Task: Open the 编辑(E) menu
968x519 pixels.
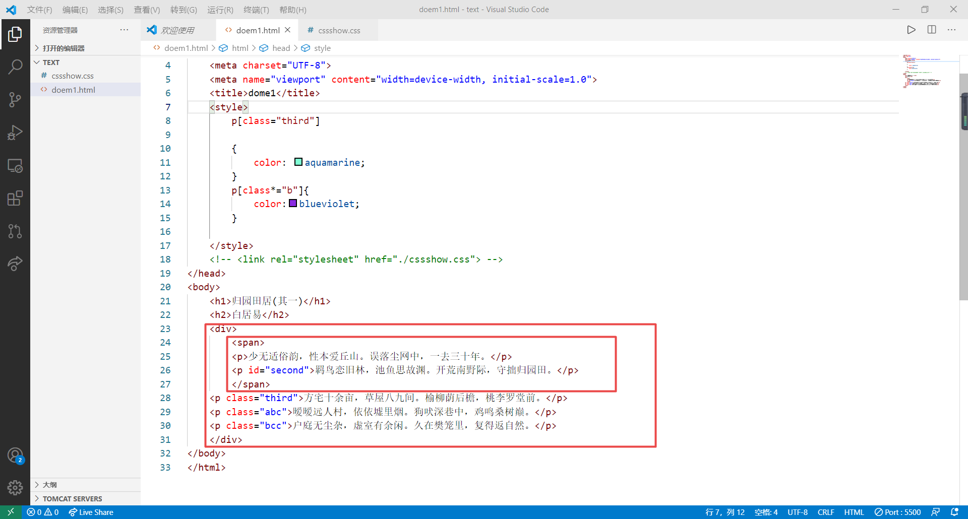Action: click(x=75, y=10)
